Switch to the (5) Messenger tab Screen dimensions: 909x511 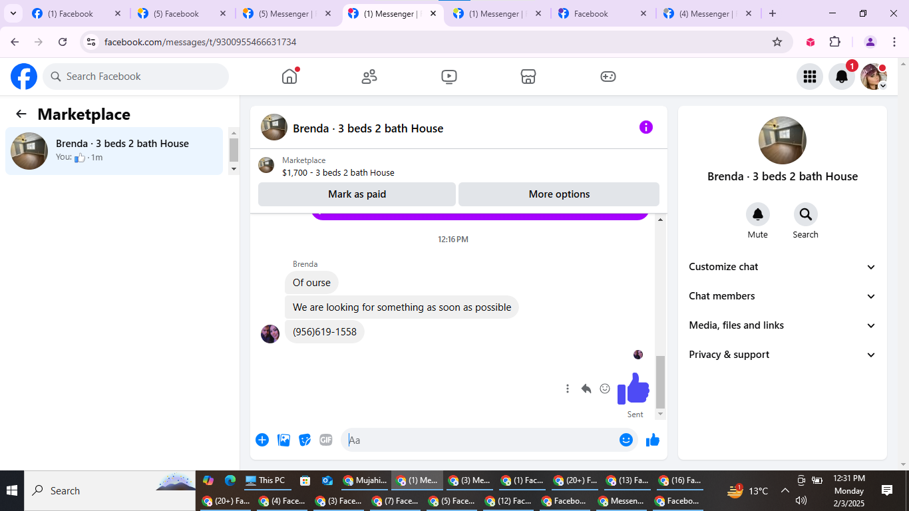[287, 14]
